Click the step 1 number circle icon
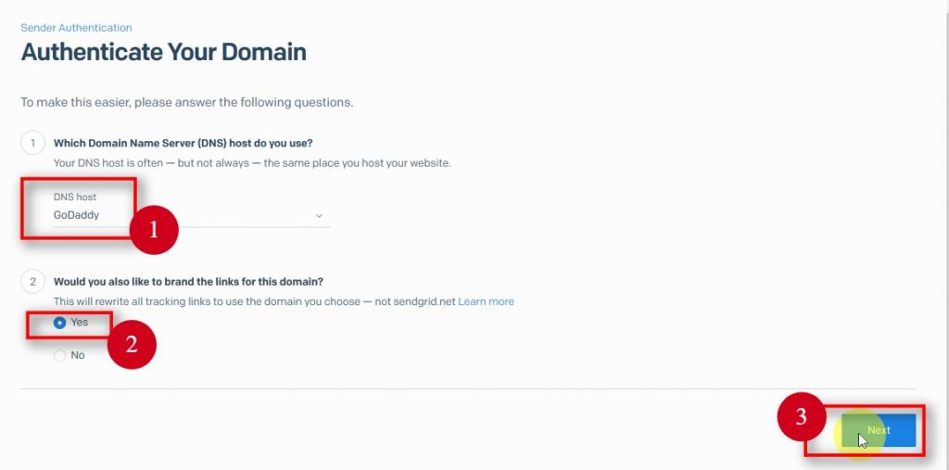 coord(32,144)
